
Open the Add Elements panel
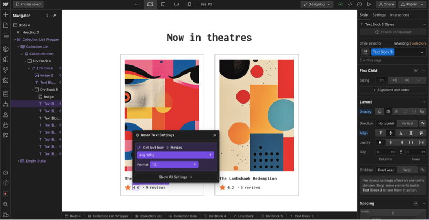click(x=5, y=14)
